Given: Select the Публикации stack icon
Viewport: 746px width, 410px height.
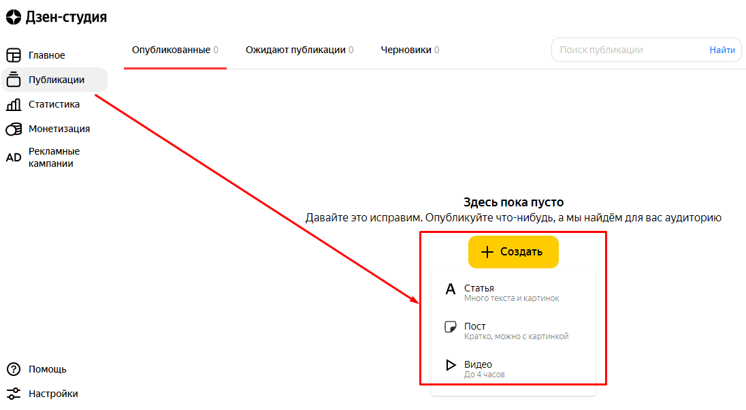Looking at the screenshot, I should tap(14, 80).
